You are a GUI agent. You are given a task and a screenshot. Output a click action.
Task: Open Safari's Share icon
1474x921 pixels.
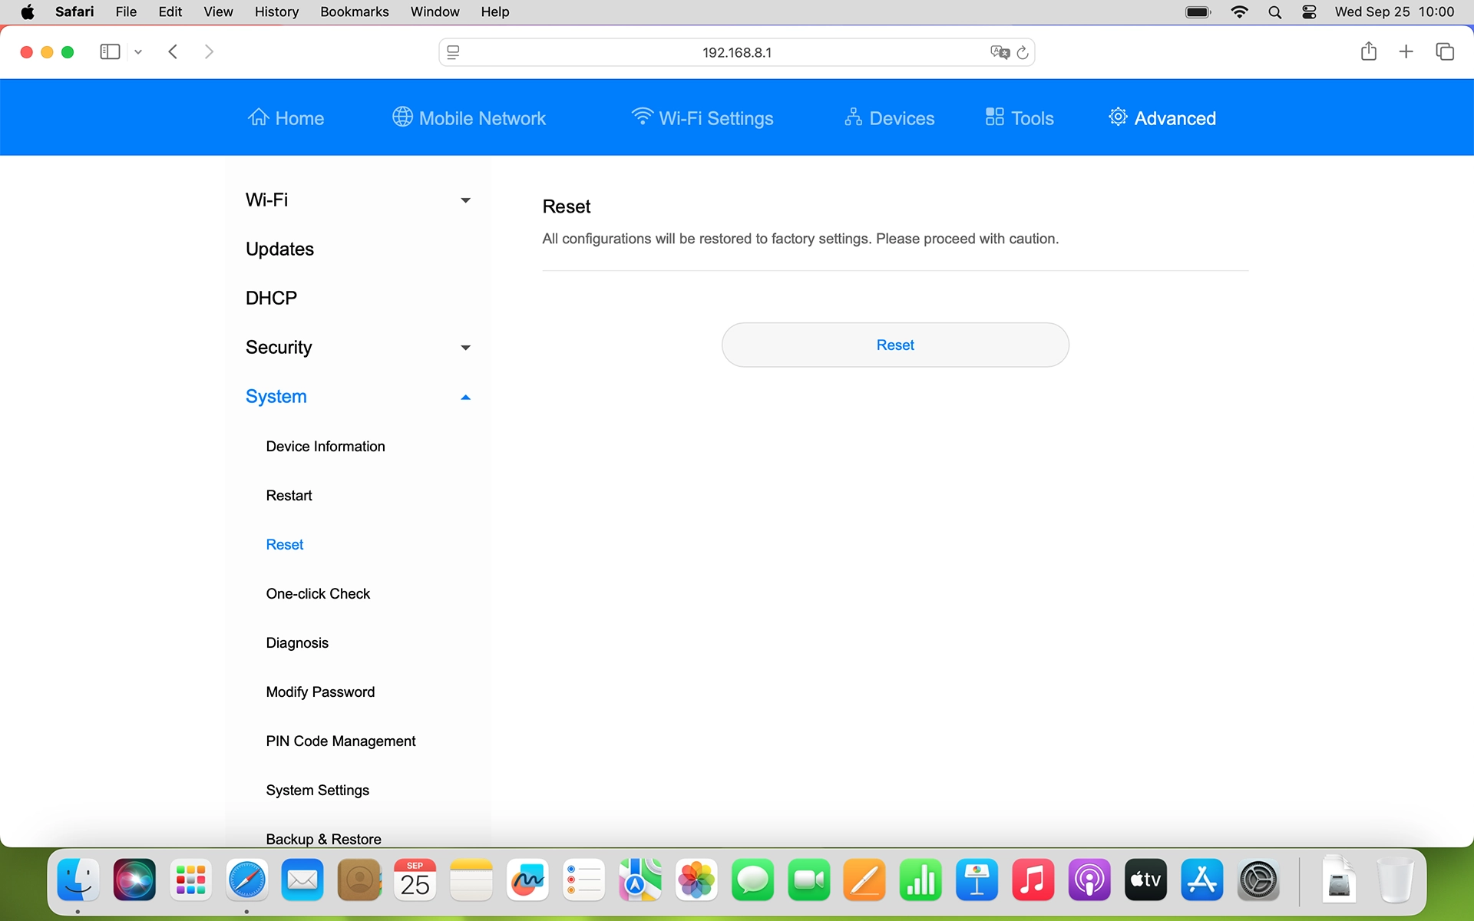[x=1368, y=51]
